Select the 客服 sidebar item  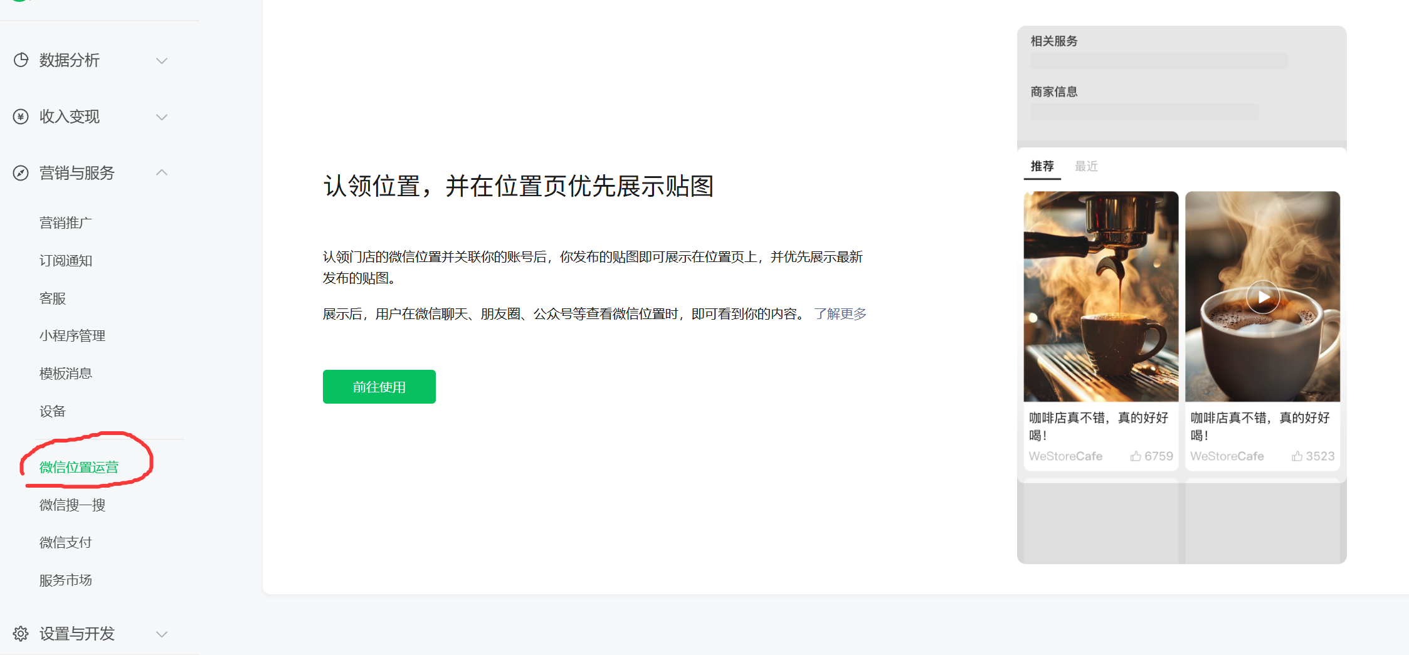(53, 298)
